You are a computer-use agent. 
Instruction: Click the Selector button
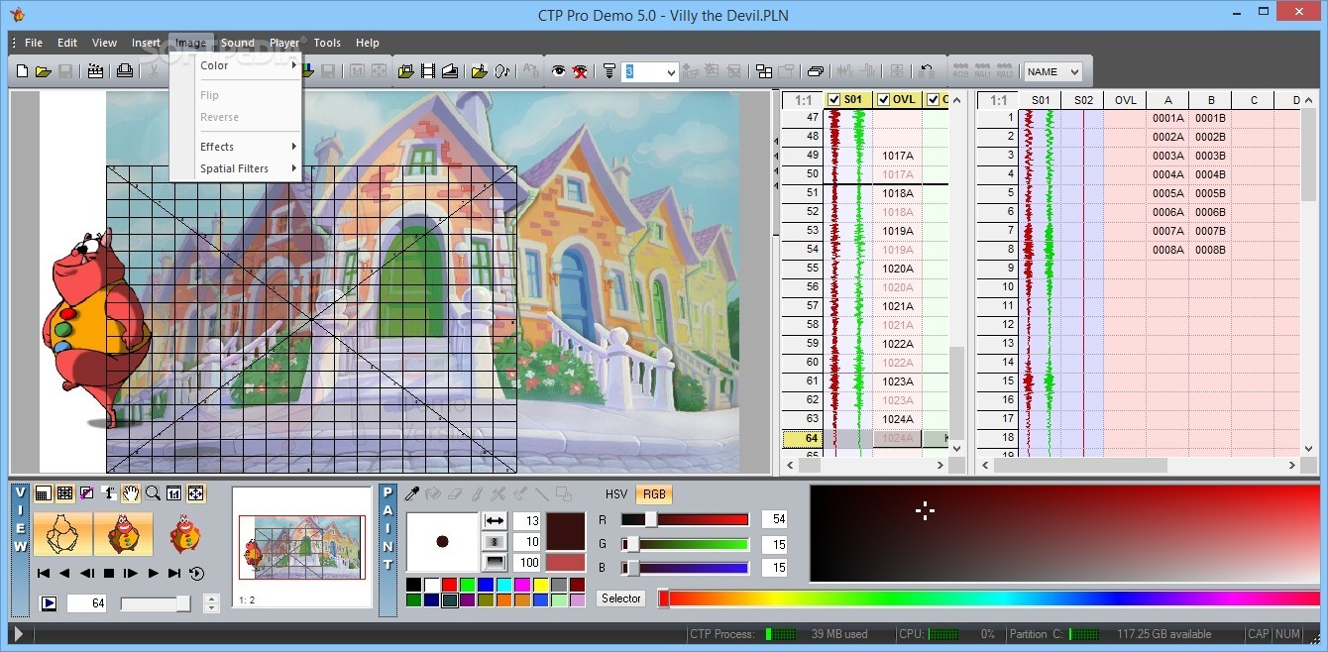point(621,598)
